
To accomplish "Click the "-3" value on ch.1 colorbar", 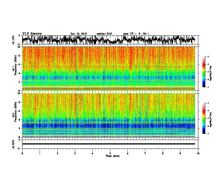I will (208, 56).
